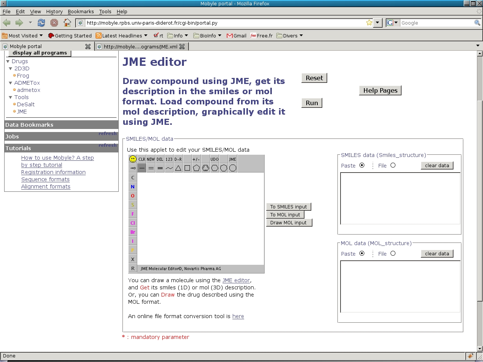Image resolution: width=483 pixels, height=362 pixels.
Task: Select the triple bond tool
Action: (160, 168)
